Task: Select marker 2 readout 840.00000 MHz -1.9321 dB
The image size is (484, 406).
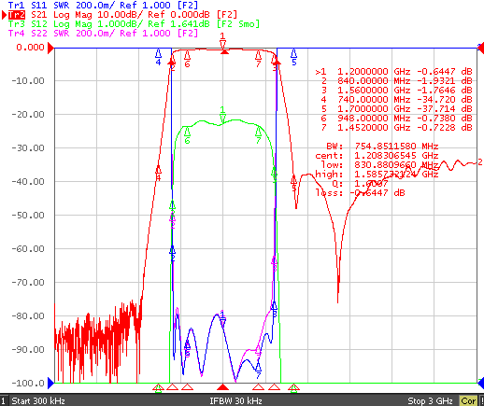Action: coord(397,81)
